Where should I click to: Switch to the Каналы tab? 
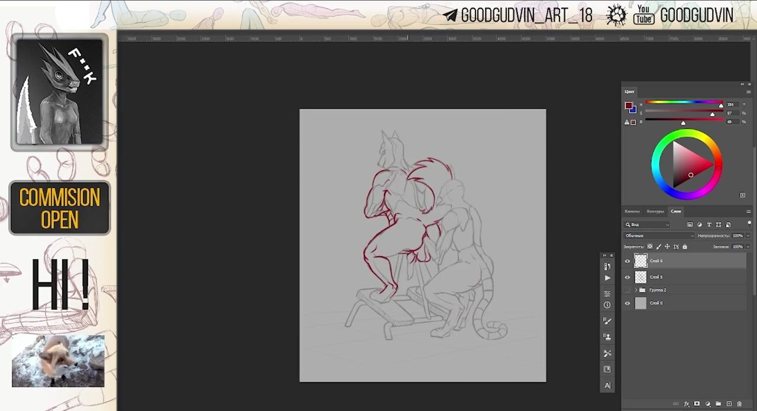632,211
